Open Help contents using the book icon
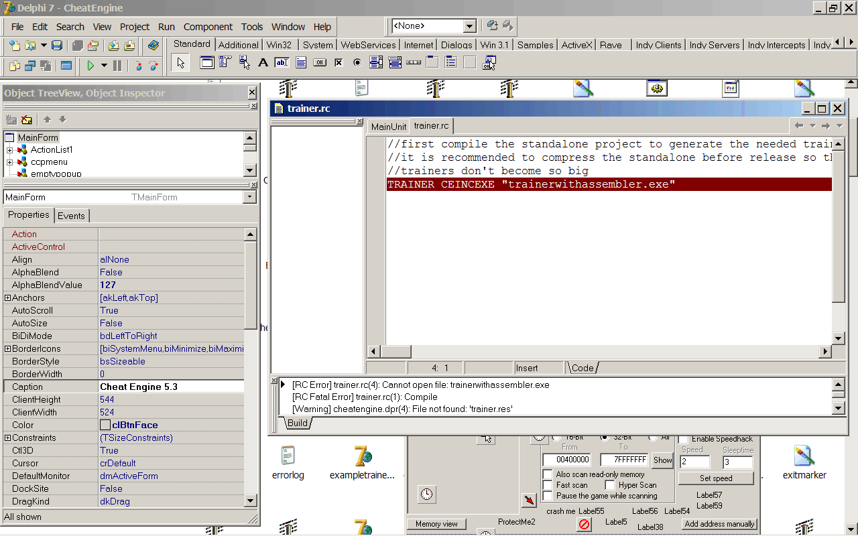 tap(154, 46)
